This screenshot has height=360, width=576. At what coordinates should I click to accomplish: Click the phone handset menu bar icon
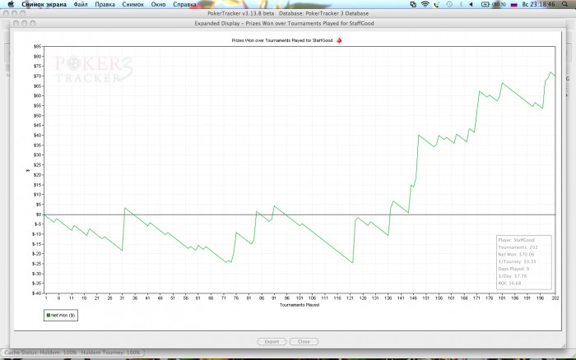tap(436, 4)
